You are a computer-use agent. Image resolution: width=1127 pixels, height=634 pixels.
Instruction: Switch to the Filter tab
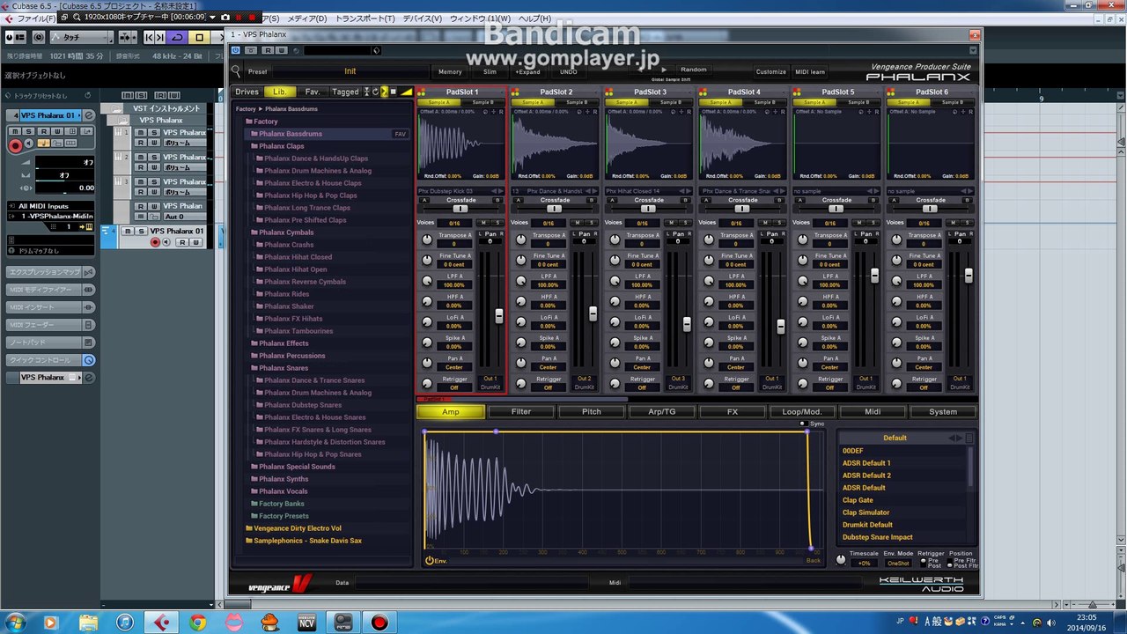521,411
